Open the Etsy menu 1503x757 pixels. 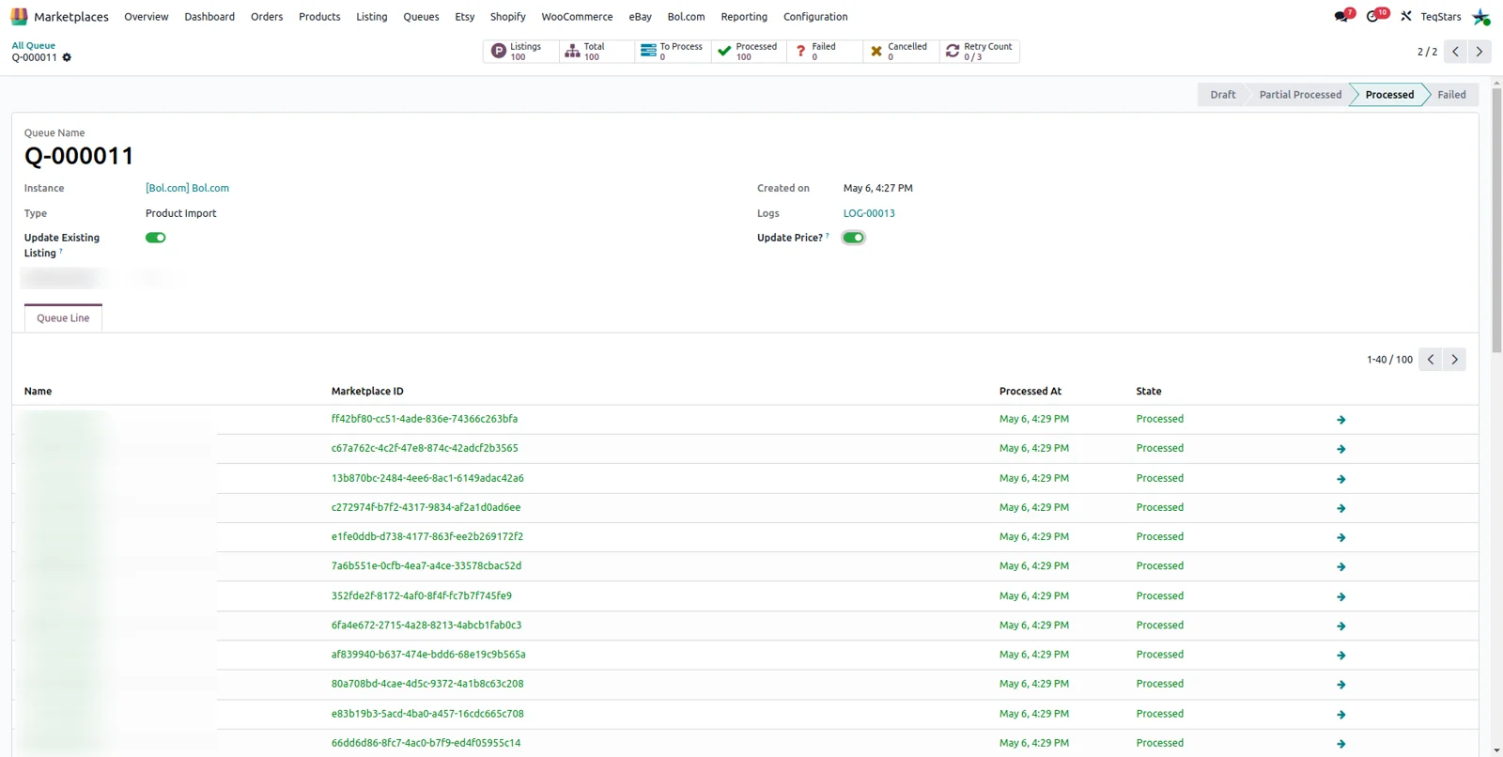465,17
